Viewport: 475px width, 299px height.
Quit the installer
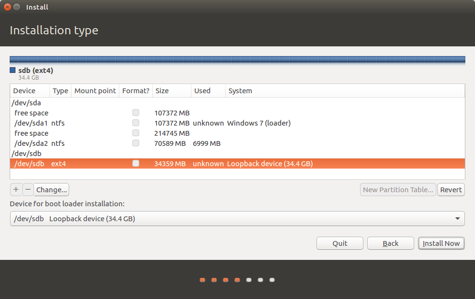click(x=340, y=243)
